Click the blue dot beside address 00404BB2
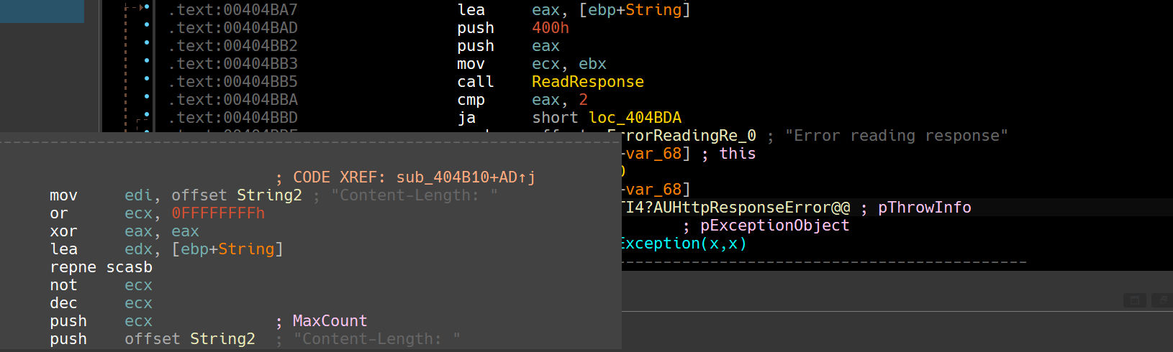 point(147,43)
